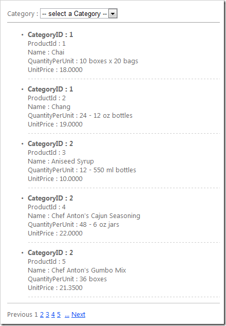226x326 pixels.
Task: Click the '-- select a Category --' combo box
Action: (79, 13)
